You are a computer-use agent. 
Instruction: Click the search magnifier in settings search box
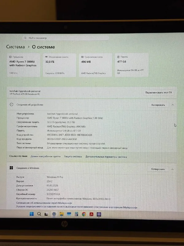(x=25, y=38)
